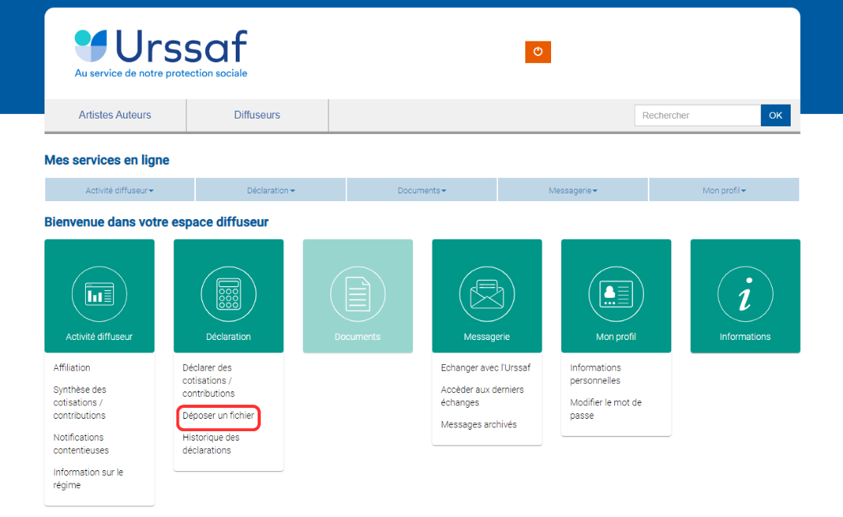The height and width of the screenshot is (517, 843).
Task: Click the Rechercher search field
Action: 697,115
